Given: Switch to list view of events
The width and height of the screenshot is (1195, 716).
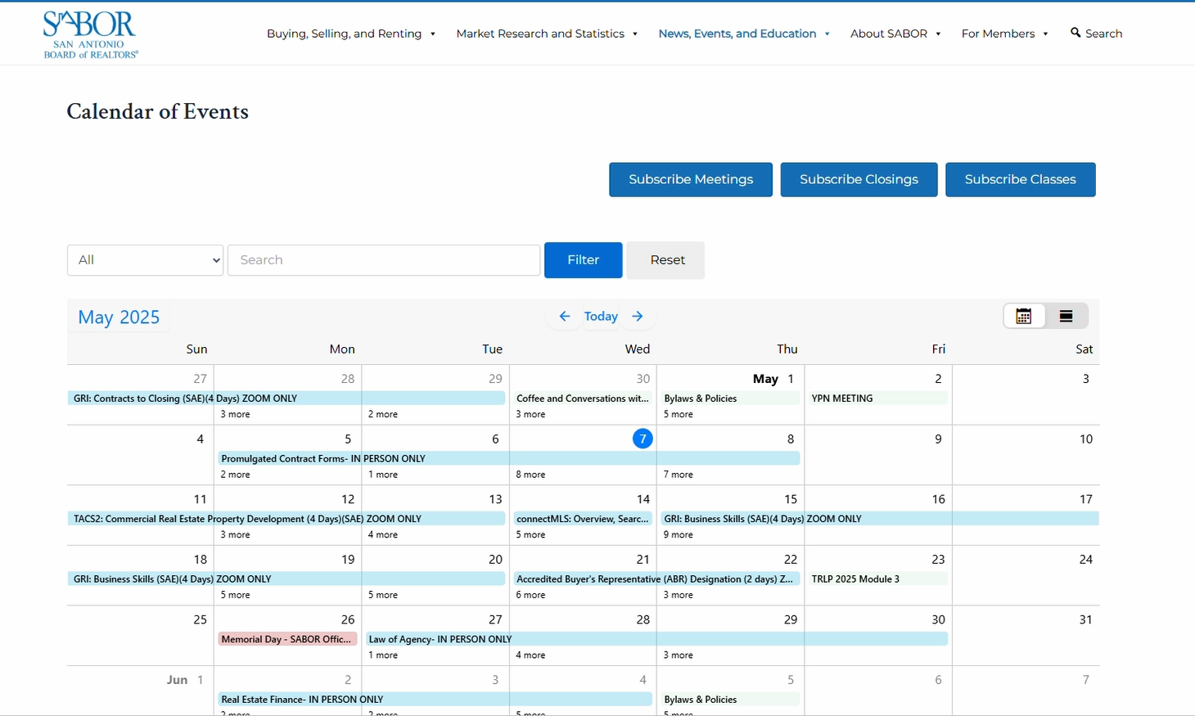Looking at the screenshot, I should click(1066, 317).
